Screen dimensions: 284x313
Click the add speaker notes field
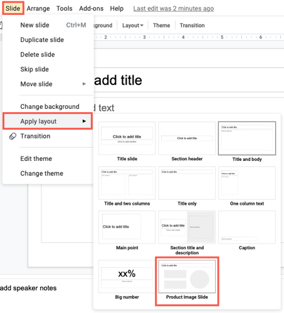[x=28, y=288]
